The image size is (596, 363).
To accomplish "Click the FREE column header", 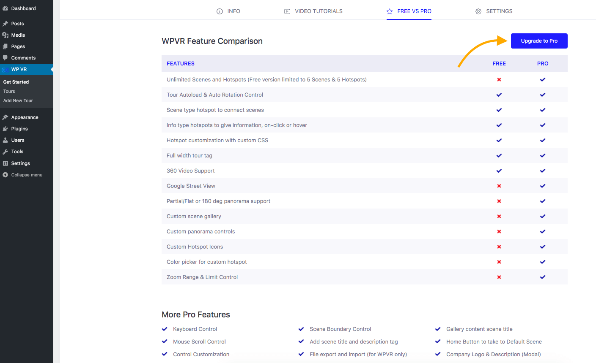I will (x=499, y=63).
